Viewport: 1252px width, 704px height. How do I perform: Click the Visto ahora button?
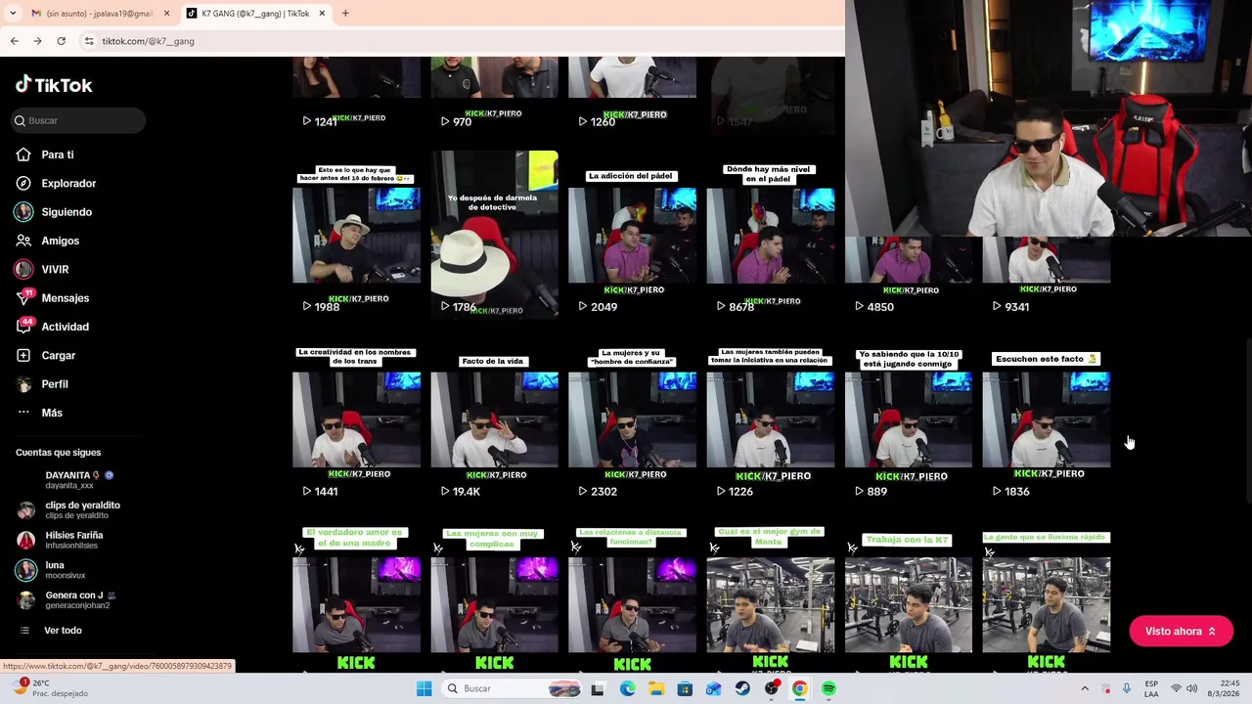click(x=1181, y=632)
